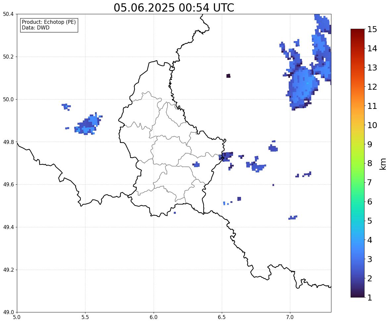Click colorbar tick label "7"

(369, 182)
